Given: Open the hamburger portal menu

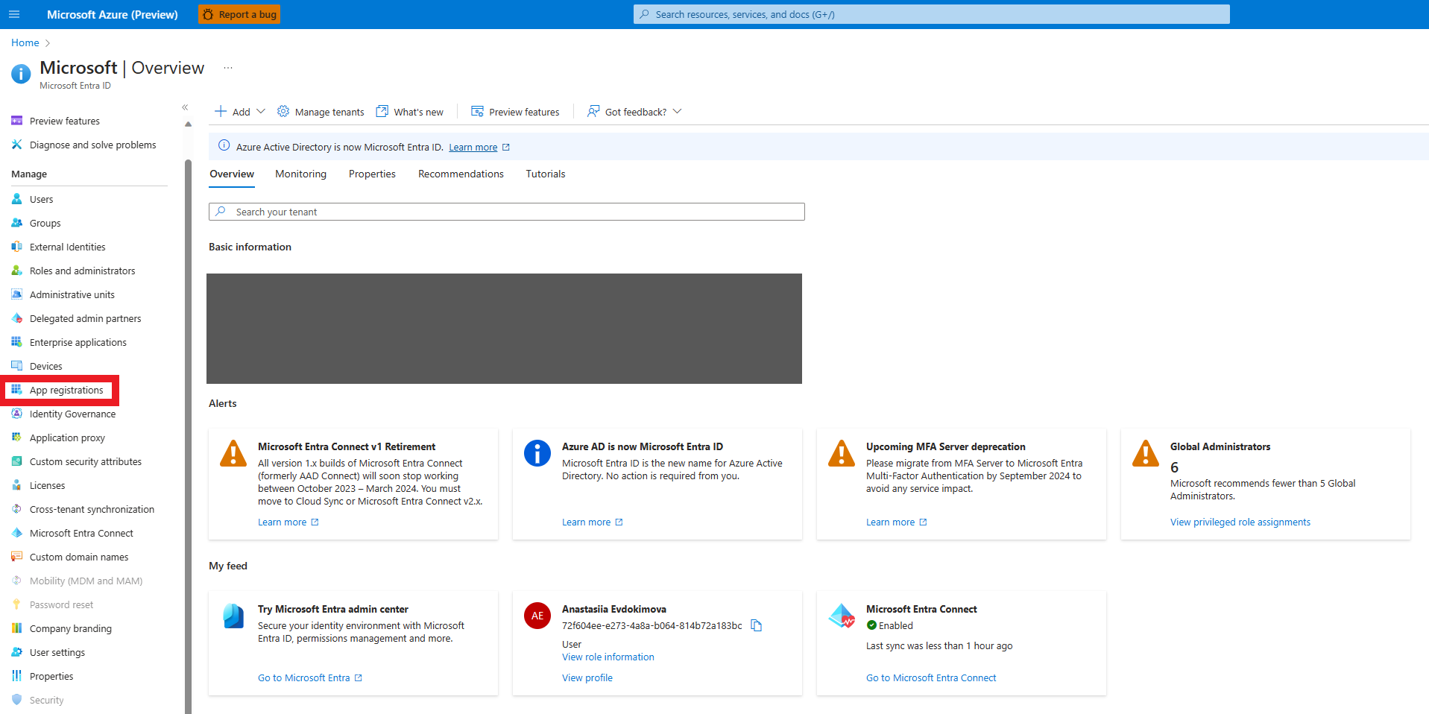Looking at the screenshot, I should 14,14.
